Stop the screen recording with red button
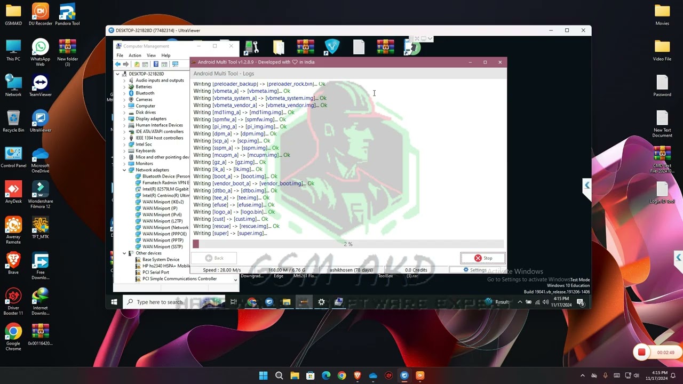683x384 pixels. point(641,352)
